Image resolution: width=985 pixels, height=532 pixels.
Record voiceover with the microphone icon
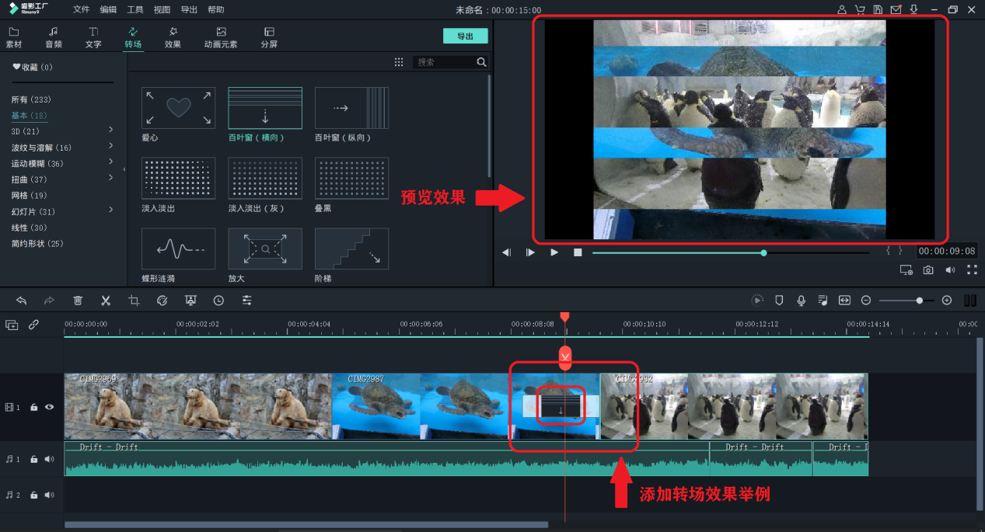click(x=801, y=301)
